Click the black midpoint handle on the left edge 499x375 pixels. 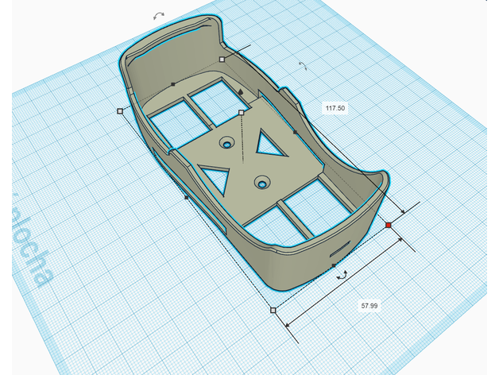[187, 197]
